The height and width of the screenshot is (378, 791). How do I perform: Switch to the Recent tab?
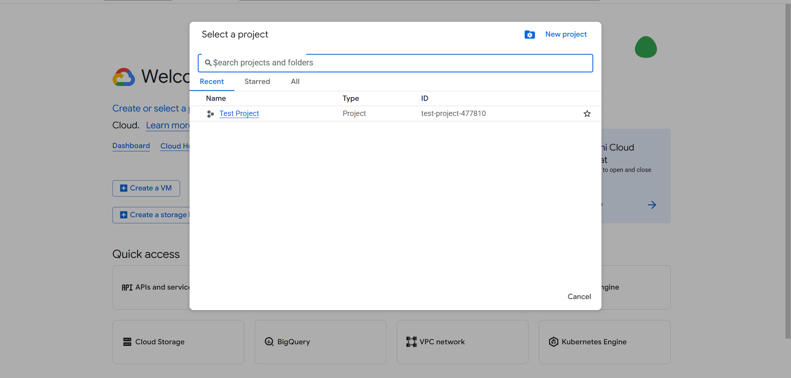pyautogui.click(x=212, y=81)
